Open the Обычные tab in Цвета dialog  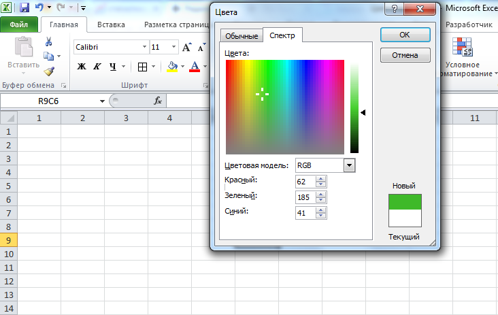[242, 36]
